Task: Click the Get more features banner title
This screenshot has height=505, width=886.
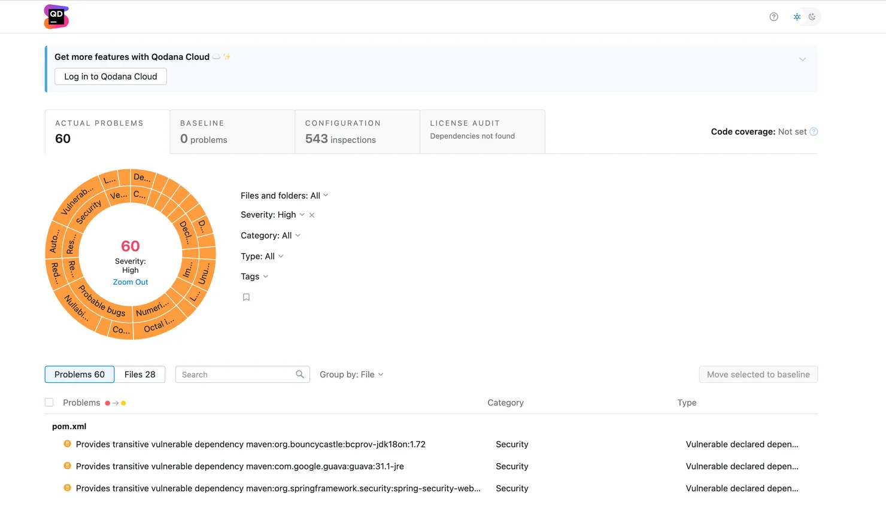Action: (x=132, y=57)
